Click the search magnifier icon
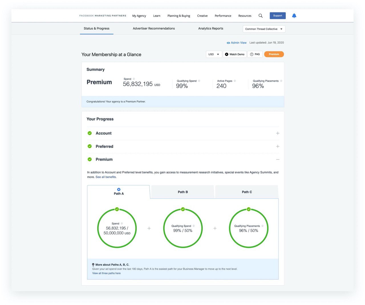365x305 pixels. [x=260, y=16]
